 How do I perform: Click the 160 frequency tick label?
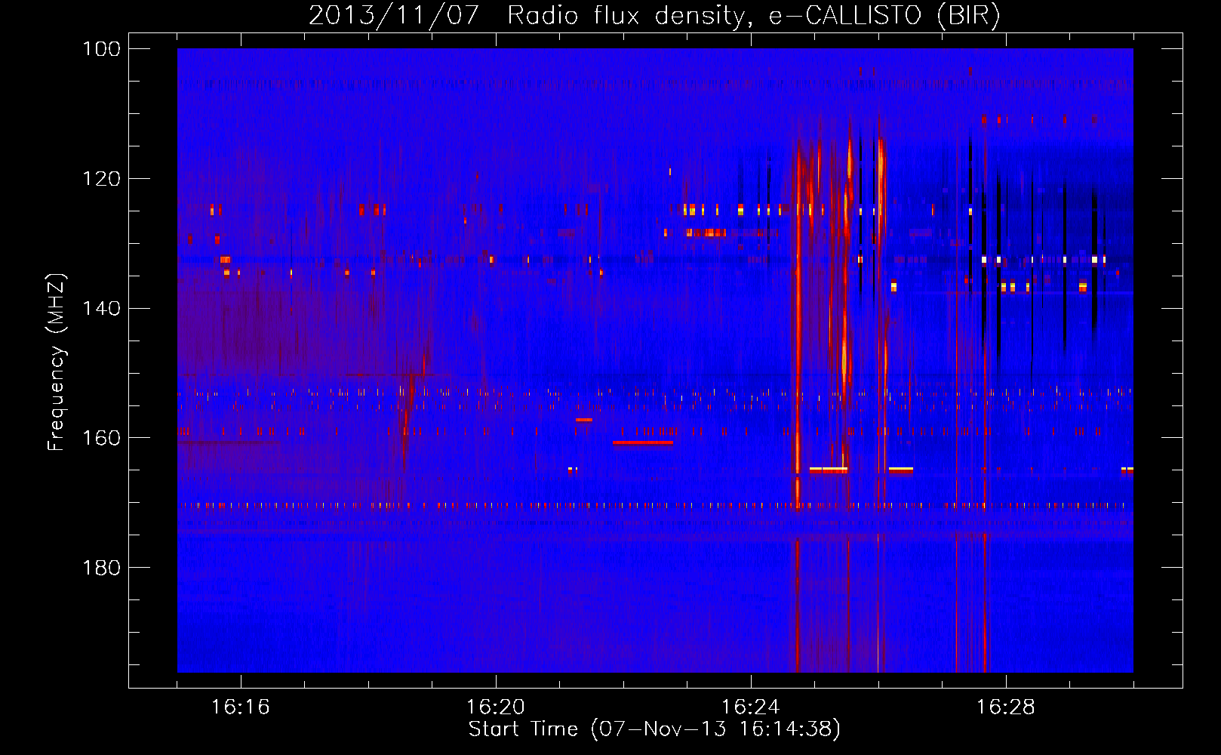[x=102, y=438]
